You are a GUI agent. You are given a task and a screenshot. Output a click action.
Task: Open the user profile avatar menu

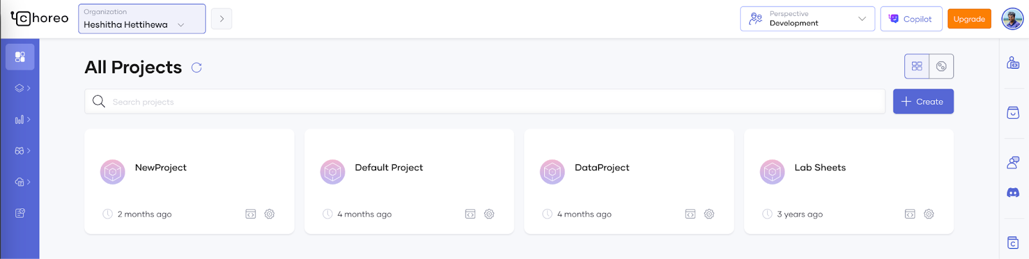coord(1012,19)
